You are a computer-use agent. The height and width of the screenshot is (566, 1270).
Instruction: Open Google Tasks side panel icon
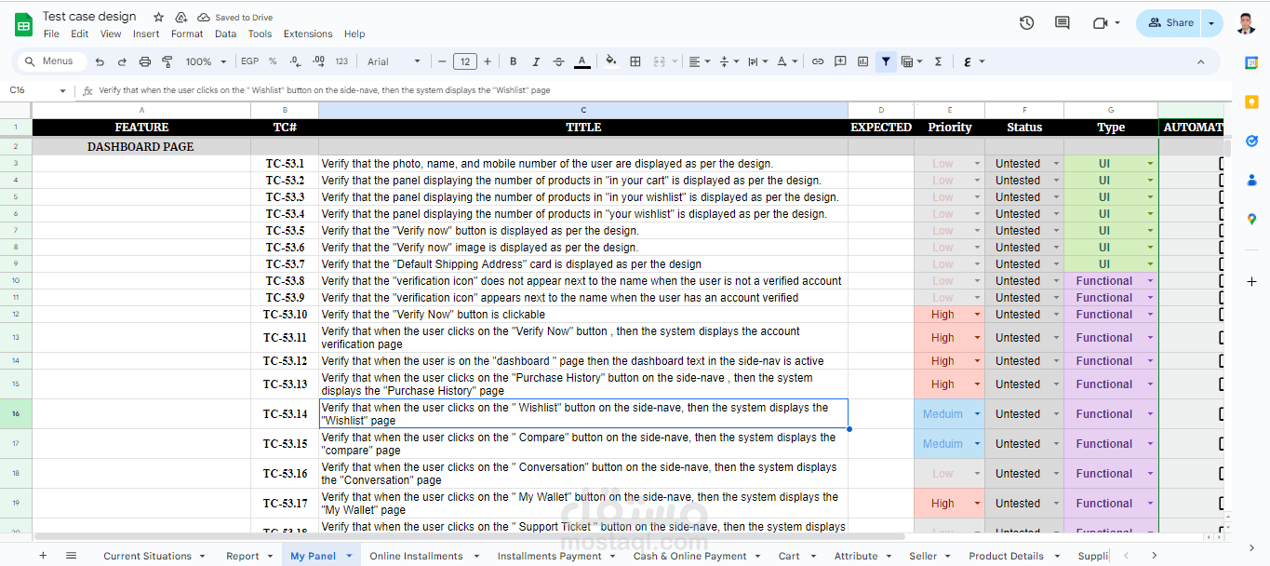tap(1251, 141)
